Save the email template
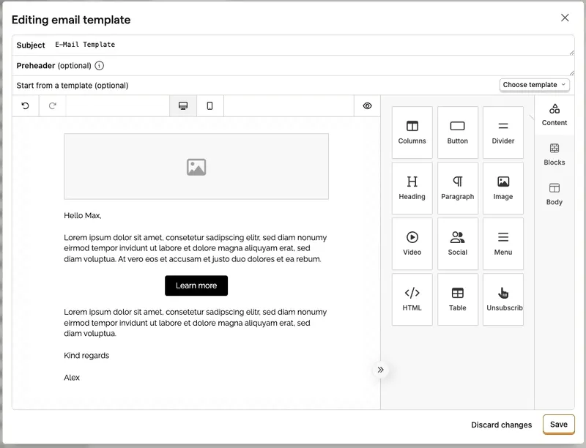 point(559,425)
